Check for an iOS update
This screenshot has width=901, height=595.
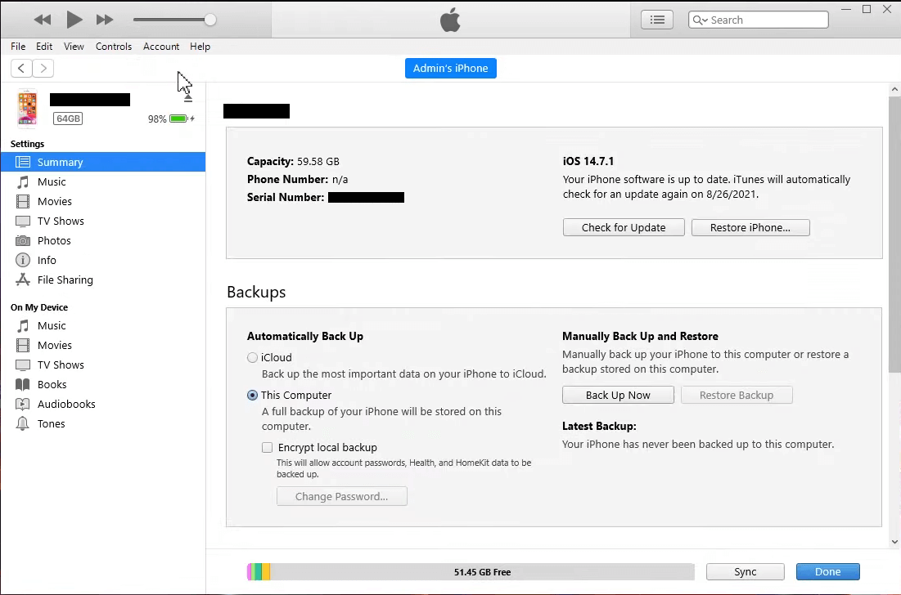[x=623, y=227]
